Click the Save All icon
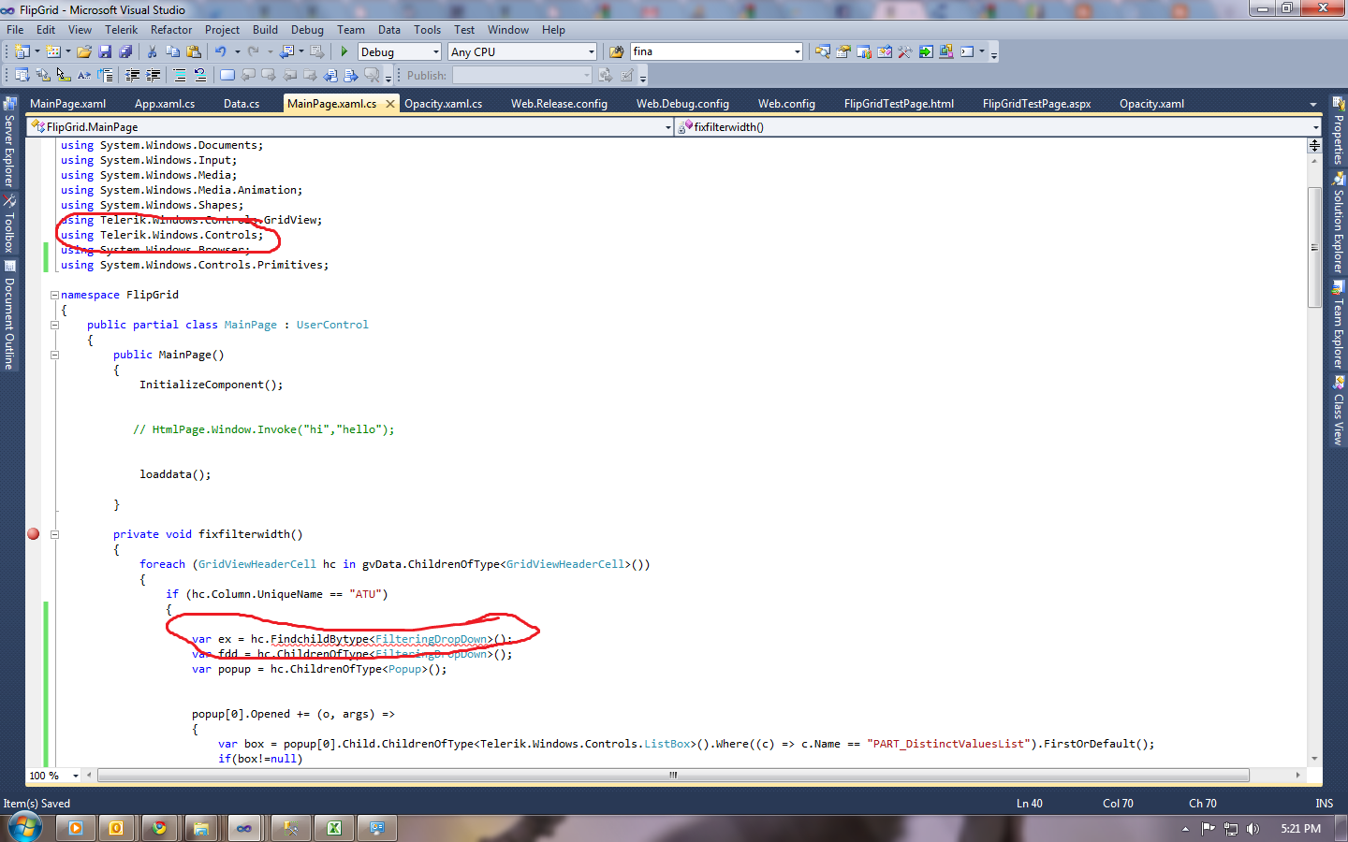This screenshot has width=1348, height=842. 125,51
